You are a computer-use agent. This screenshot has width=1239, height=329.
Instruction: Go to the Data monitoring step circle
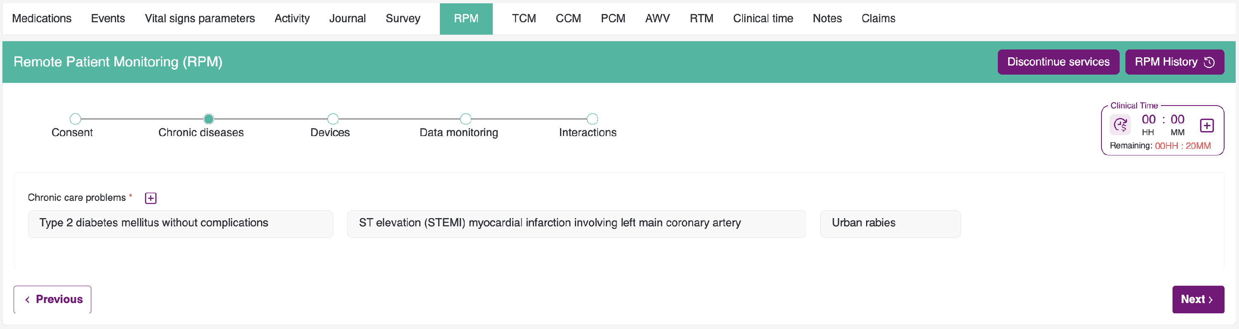coord(465,119)
